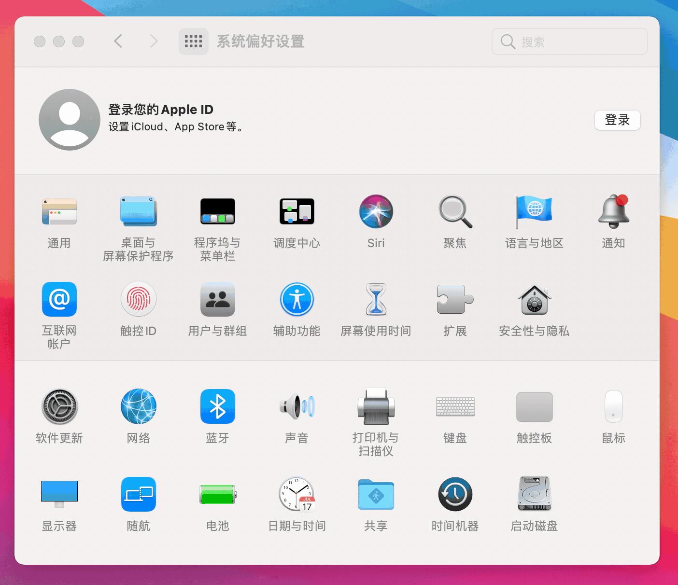Open 随航 (Sidecar) preferences
Screen dimensions: 678x585
139,494
